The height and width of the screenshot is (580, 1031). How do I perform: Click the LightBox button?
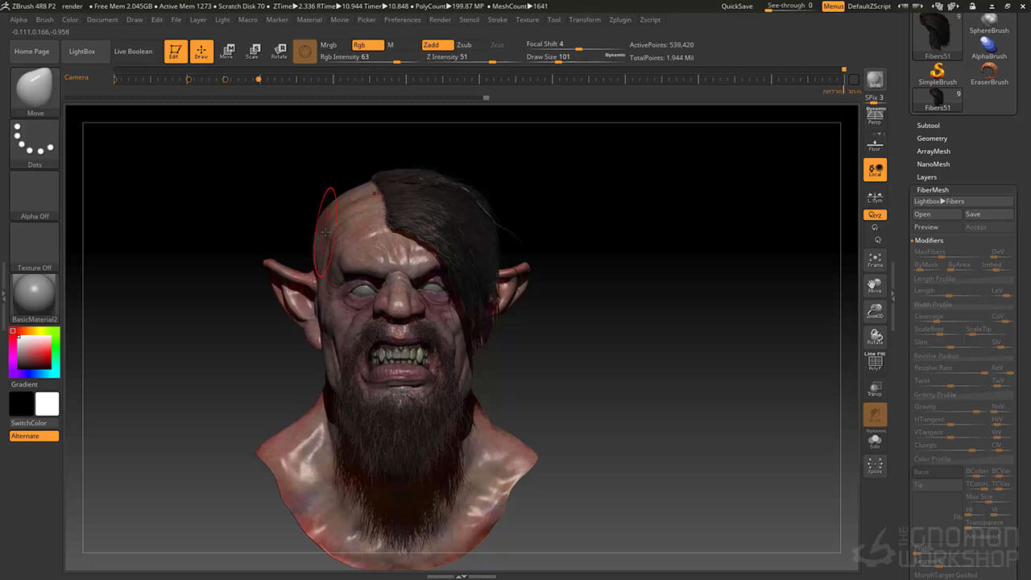point(82,52)
